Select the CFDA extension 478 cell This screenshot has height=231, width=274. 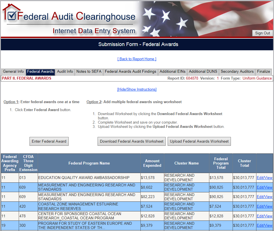coord(28,216)
